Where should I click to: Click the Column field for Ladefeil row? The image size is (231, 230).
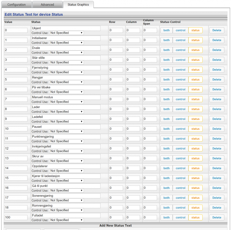[x=133, y=119]
